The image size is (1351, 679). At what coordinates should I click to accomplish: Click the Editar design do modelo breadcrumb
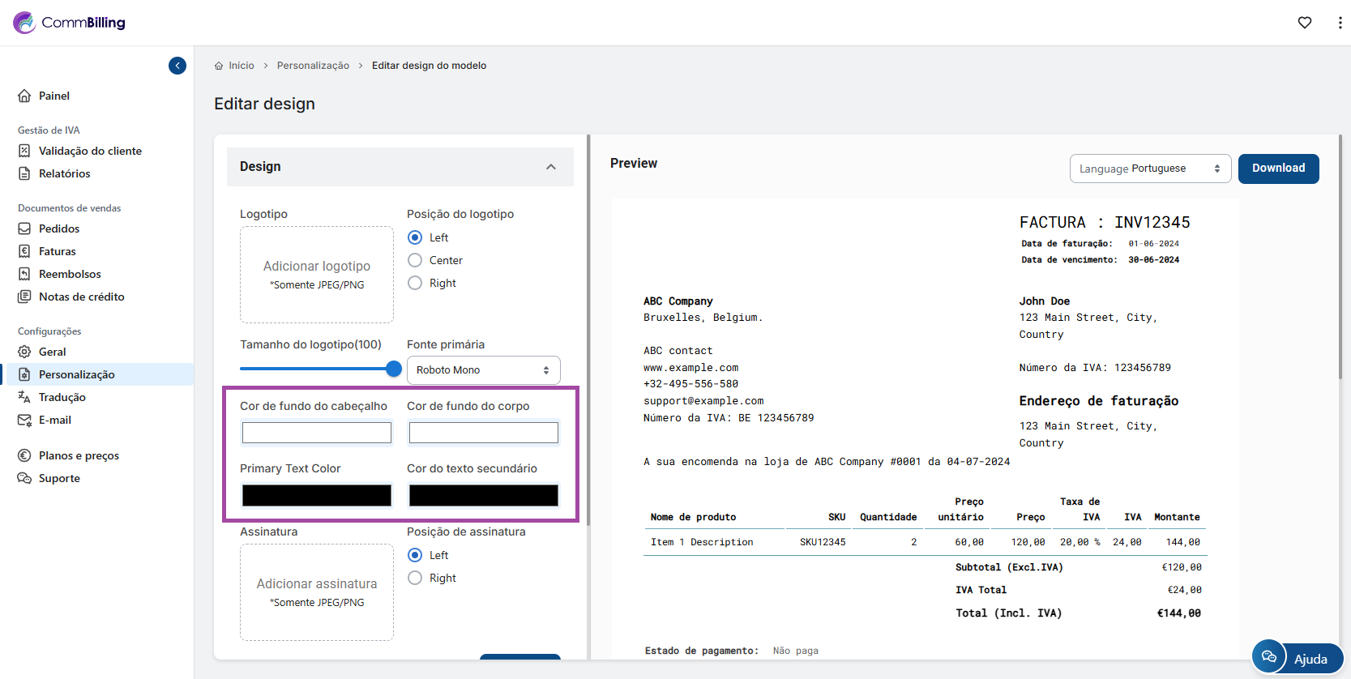pyautogui.click(x=429, y=66)
